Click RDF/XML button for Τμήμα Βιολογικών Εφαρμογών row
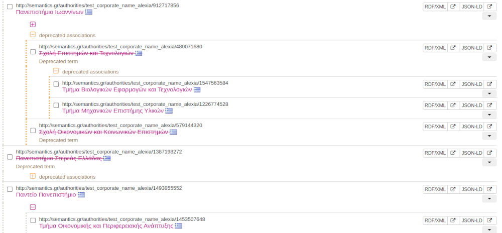Image resolution: width=502 pixels, height=233 pixels. point(435,84)
